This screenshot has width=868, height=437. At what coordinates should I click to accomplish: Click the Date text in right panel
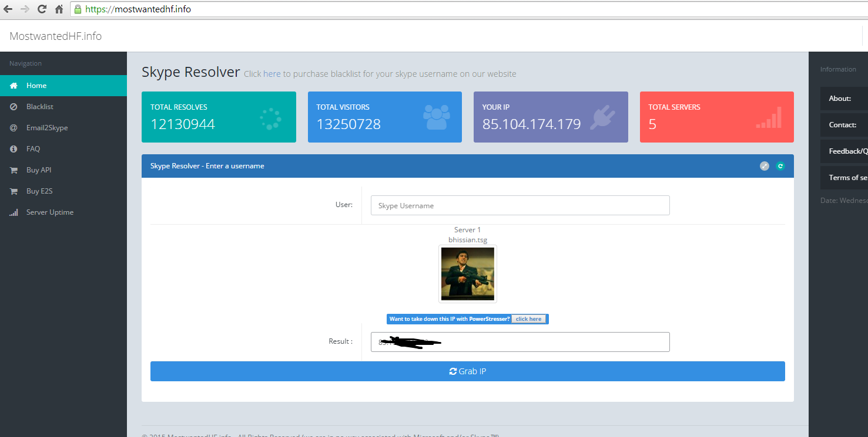click(844, 201)
